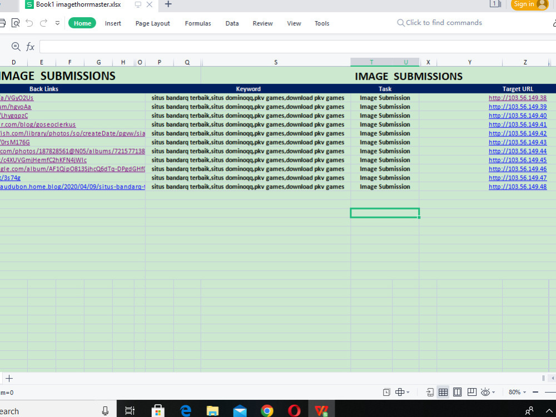Open the Tools ribbon tab
The image size is (556, 417).
[322, 23]
